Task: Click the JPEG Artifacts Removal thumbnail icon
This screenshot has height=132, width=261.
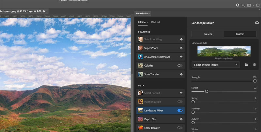Action: coord(141,57)
